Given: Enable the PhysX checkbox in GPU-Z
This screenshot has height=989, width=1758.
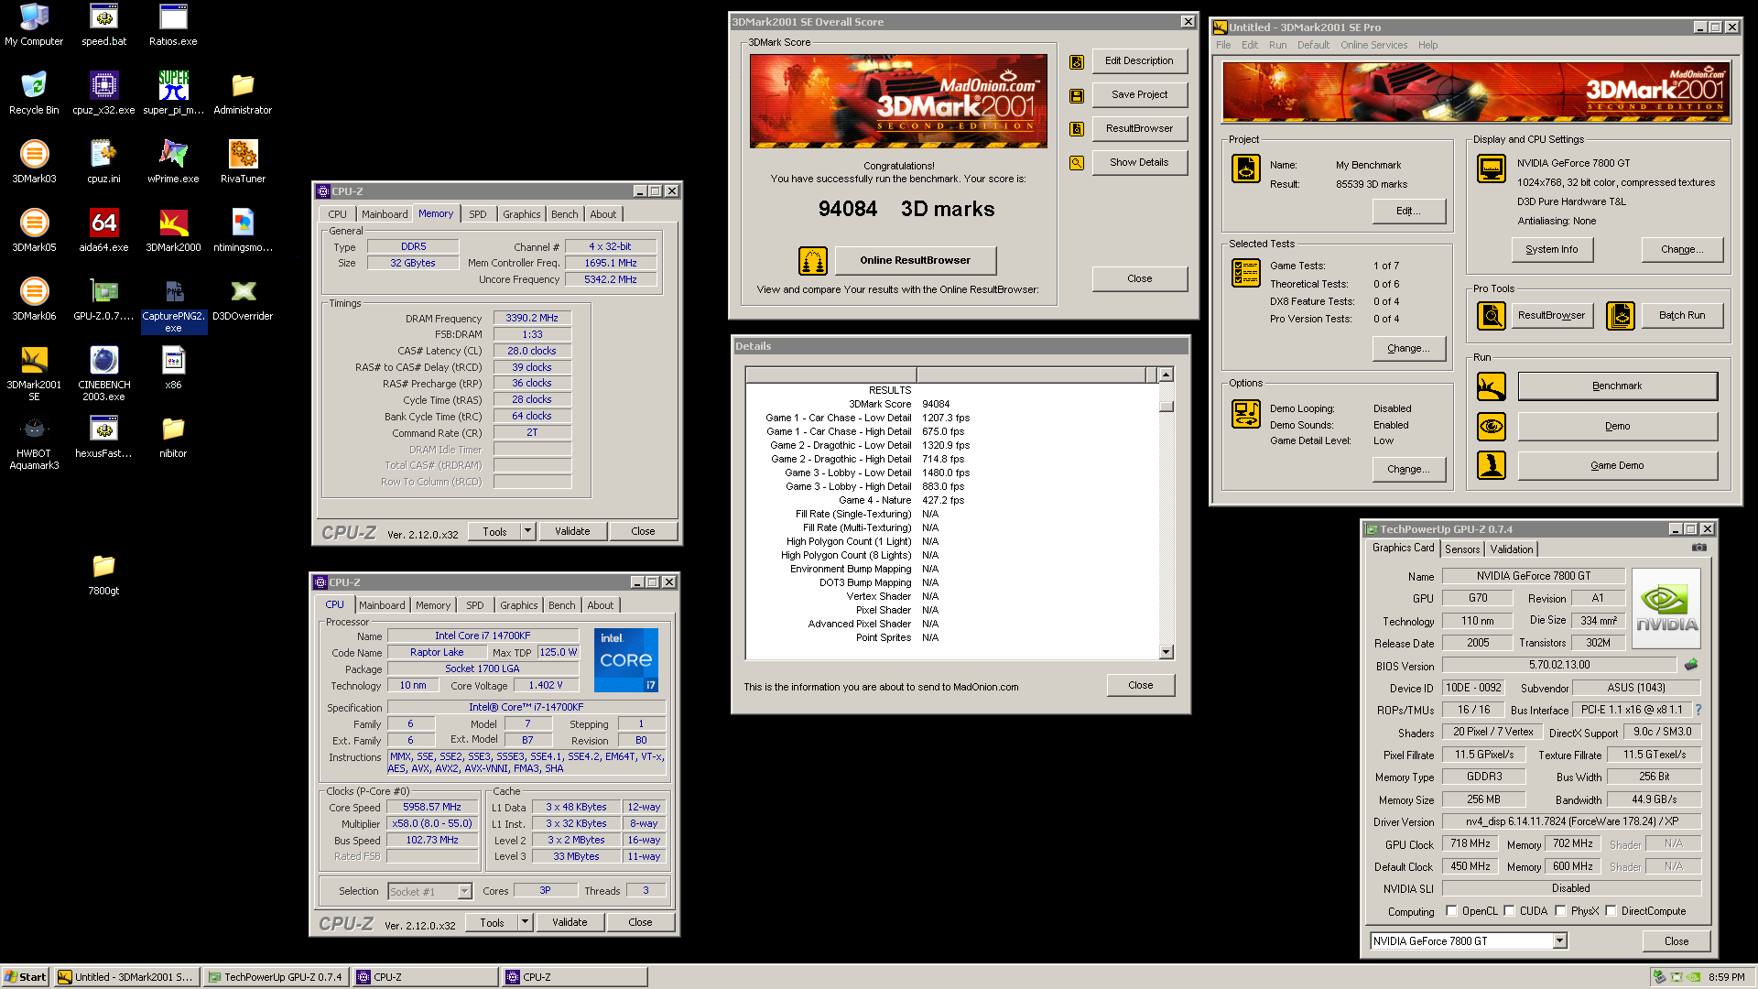Looking at the screenshot, I should point(1560,911).
